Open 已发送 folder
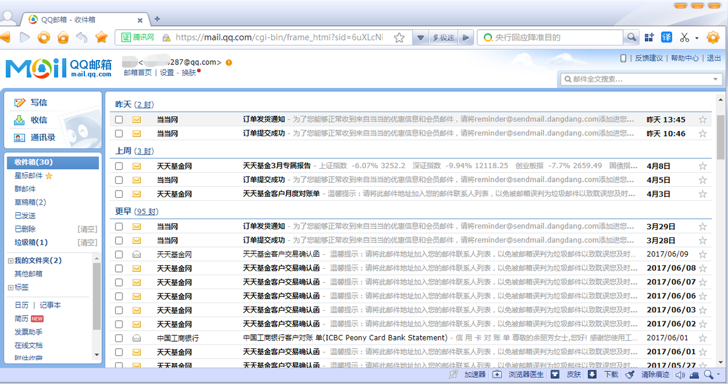728x384 pixels. coord(25,216)
